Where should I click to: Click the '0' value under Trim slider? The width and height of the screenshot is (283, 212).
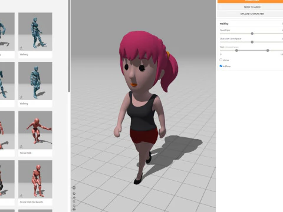coord(221,54)
